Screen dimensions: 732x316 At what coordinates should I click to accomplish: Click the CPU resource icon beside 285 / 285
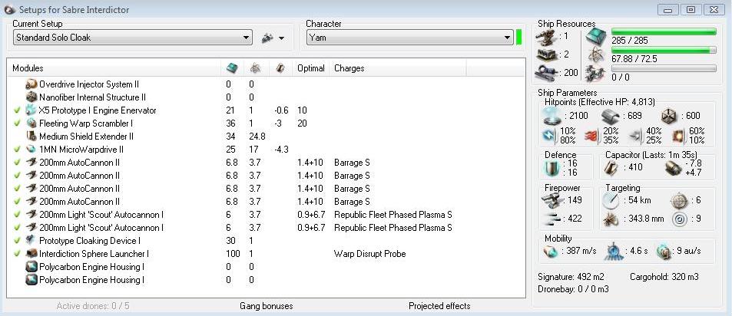tap(596, 36)
